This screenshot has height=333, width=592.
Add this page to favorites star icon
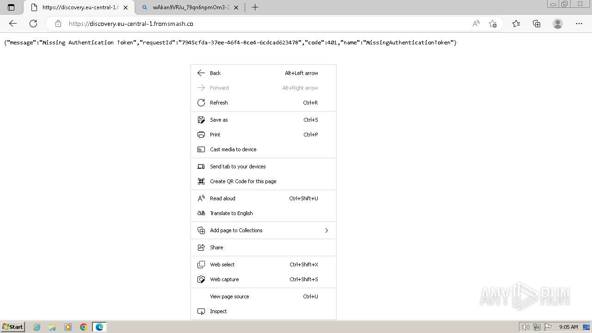(x=493, y=24)
